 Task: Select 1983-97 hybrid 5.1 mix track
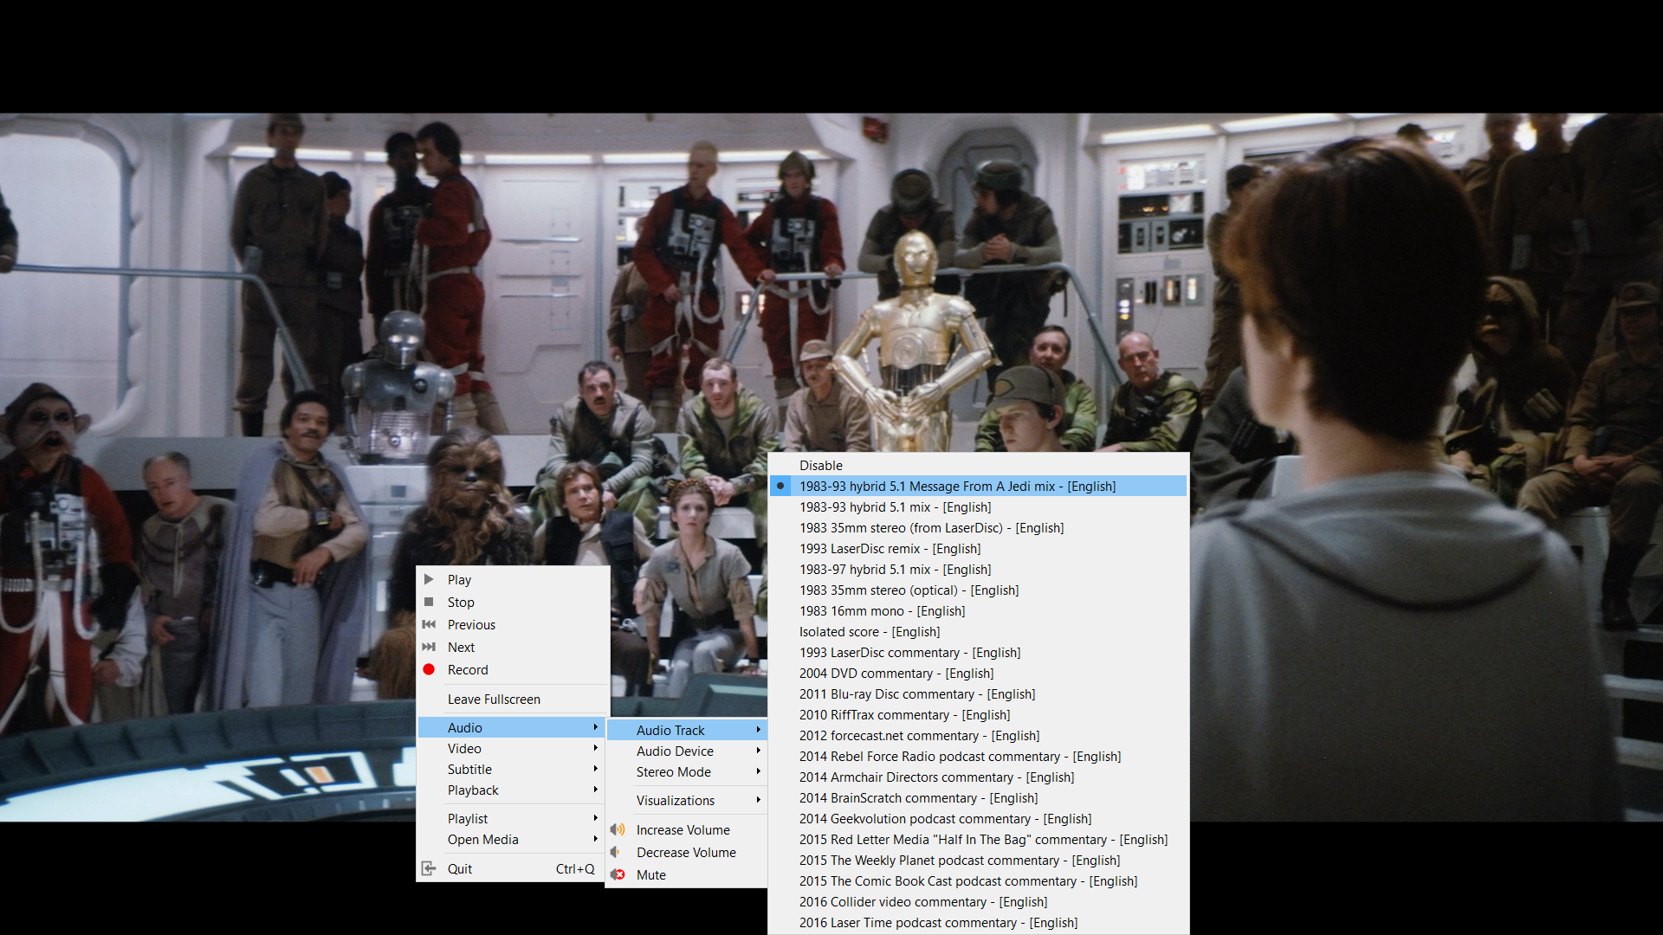coord(978,569)
